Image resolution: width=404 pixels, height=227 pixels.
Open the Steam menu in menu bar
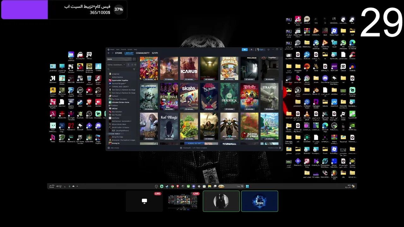(112, 49)
